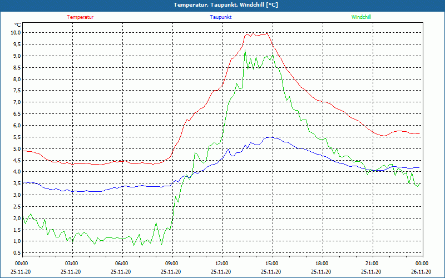Image resolution: width=445 pixels, height=278 pixels.
Task: Click the blue dew point peak near 15:00
Action: [x=271, y=137]
